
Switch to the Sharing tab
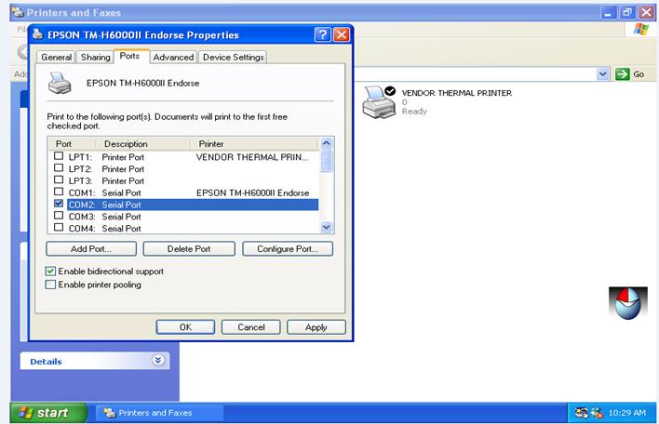point(95,57)
